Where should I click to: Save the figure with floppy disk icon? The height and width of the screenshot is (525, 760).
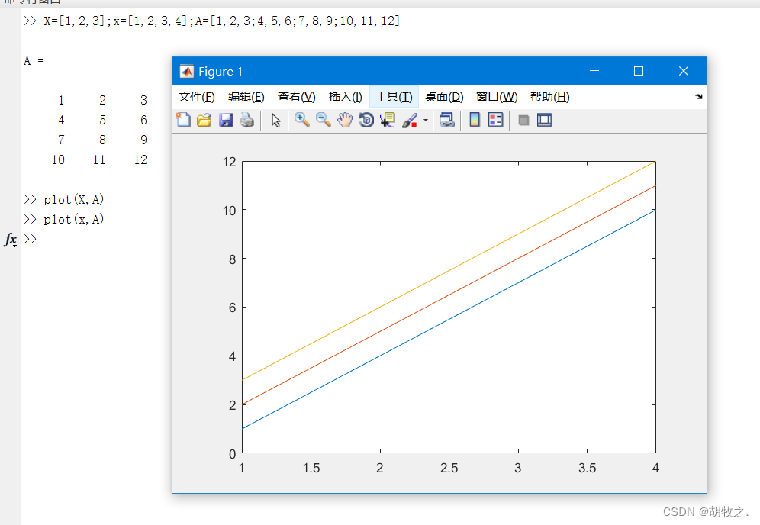pyautogui.click(x=226, y=120)
